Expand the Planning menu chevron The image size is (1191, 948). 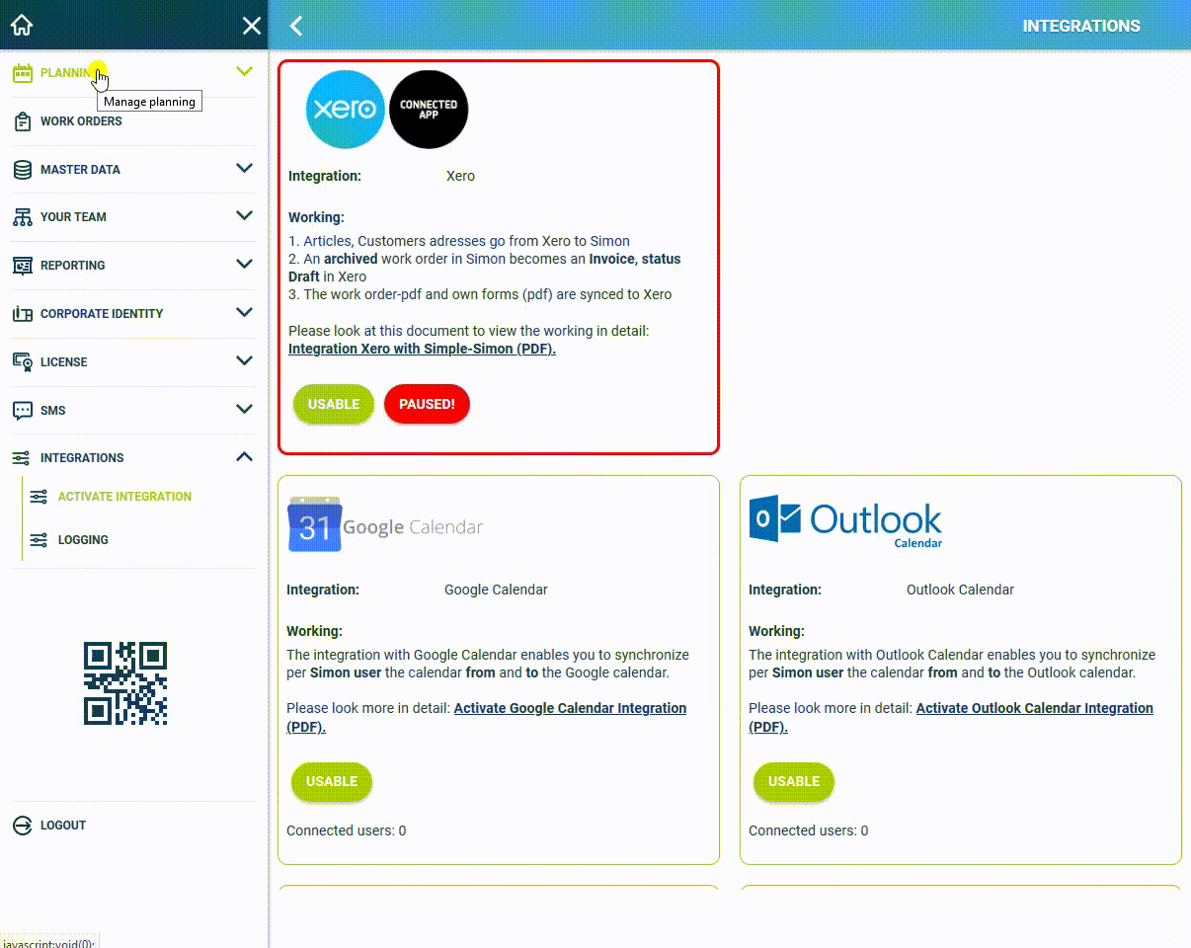[x=245, y=72]
